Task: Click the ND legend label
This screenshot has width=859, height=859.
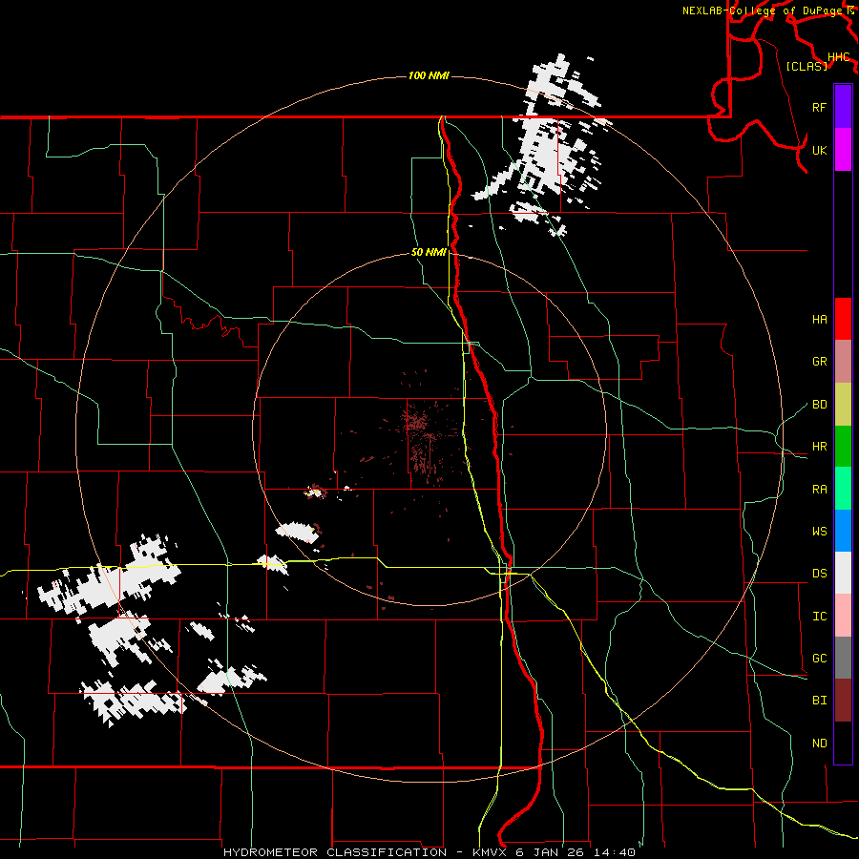Action: point(819,744)
